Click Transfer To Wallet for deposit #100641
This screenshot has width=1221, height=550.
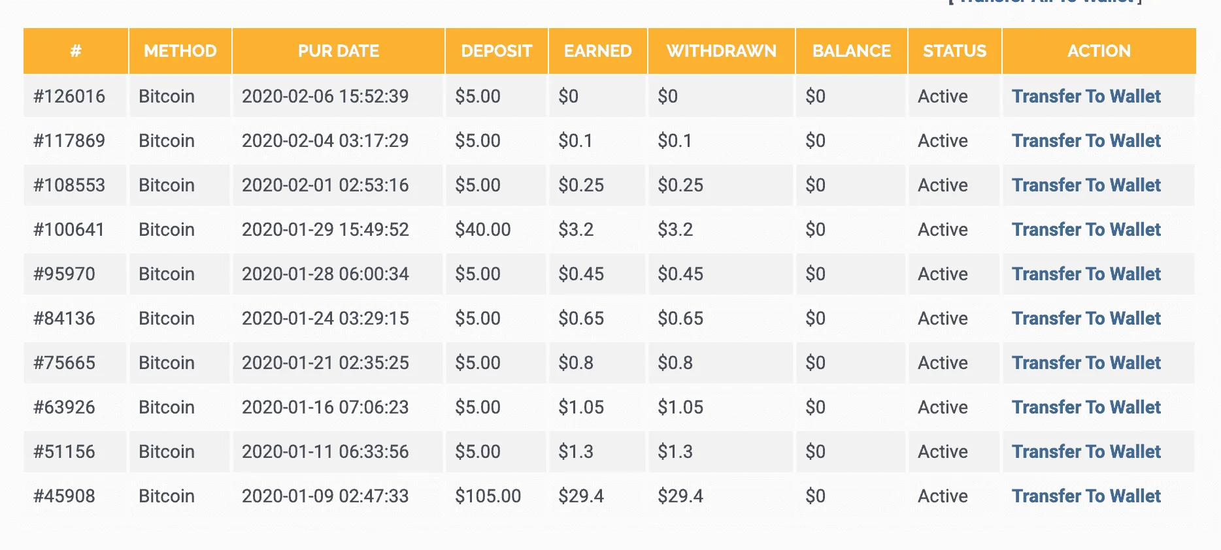pyautogui.click(x=1086, y=229)
